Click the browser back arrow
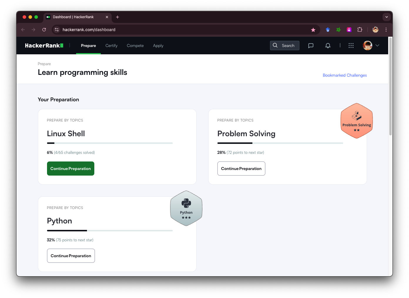409x298 pixels. (x=23, y=30)
